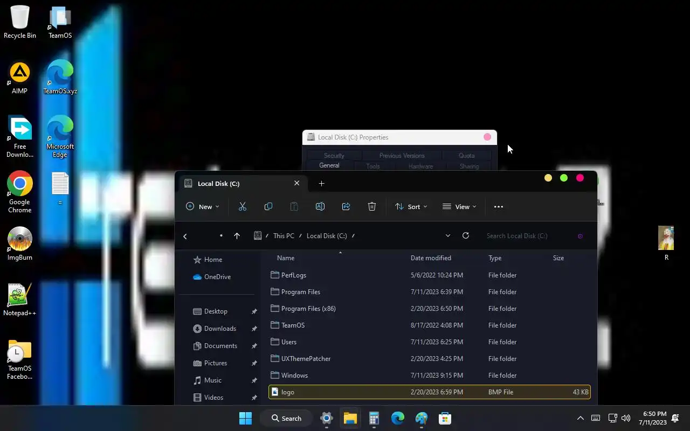Open the View dropdown
Image resolution: width=690 pixels, height=431 pixels.
(459, 206)
